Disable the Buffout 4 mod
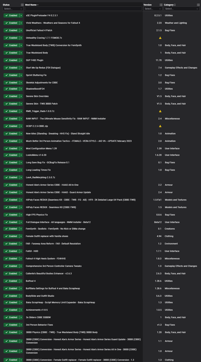The height and width of the screenshot is (362, 201). 12,281
